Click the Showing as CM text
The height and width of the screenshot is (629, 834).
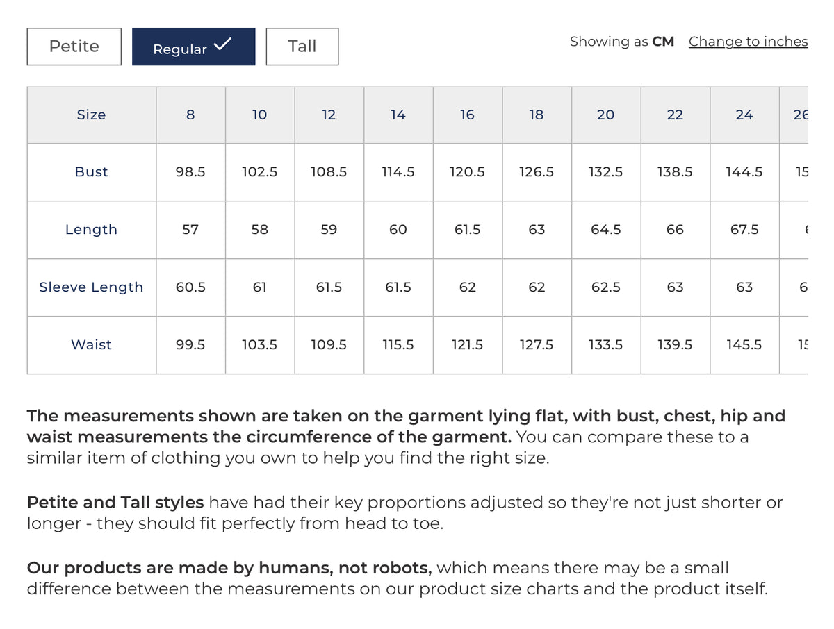point(622,42)
